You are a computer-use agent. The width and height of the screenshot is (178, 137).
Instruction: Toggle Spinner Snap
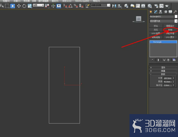coord(81,6)
